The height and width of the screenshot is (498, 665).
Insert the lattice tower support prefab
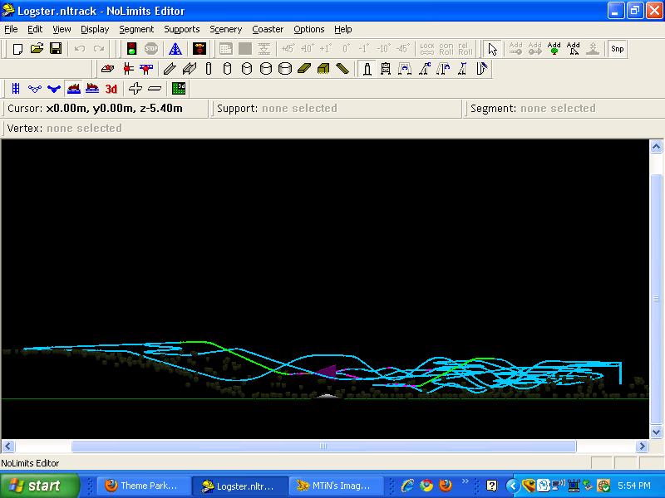386,69
